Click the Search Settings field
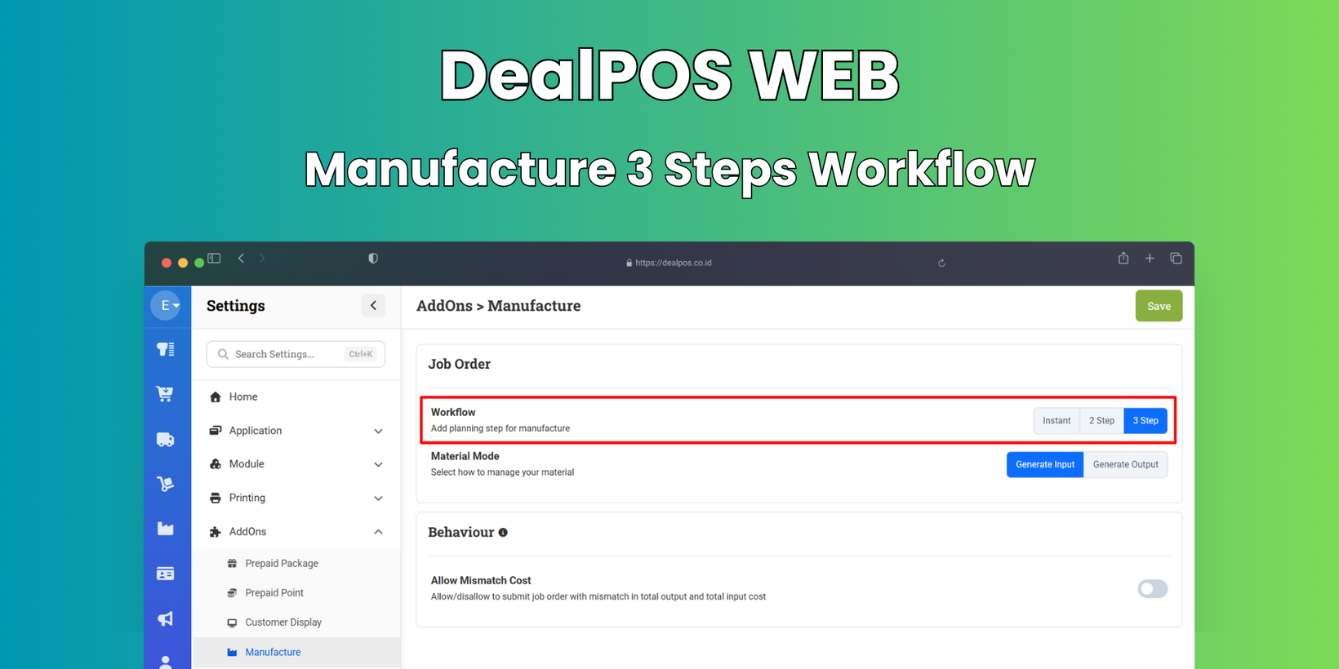 coord(296,354)
